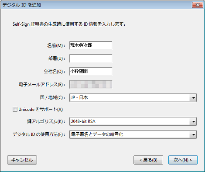This screenshot has height=172, width=205.
Task: Click the 会社名(O) label
Action: (55, 72)
